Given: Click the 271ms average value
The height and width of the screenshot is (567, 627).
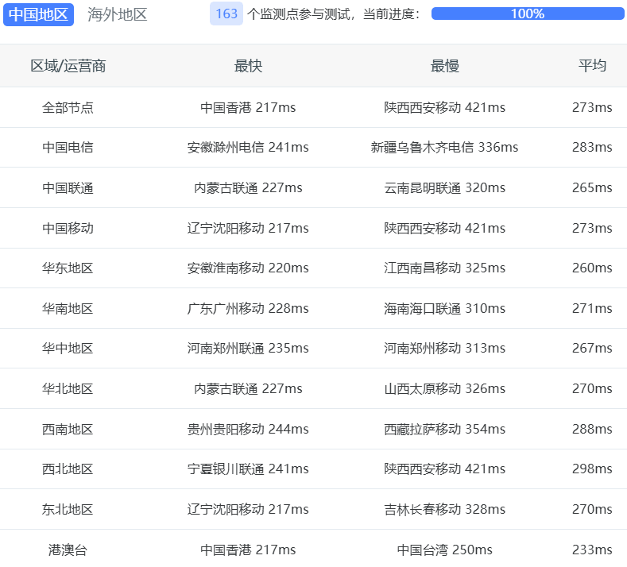Looking at the screenshot, I should tap(592, 308).
